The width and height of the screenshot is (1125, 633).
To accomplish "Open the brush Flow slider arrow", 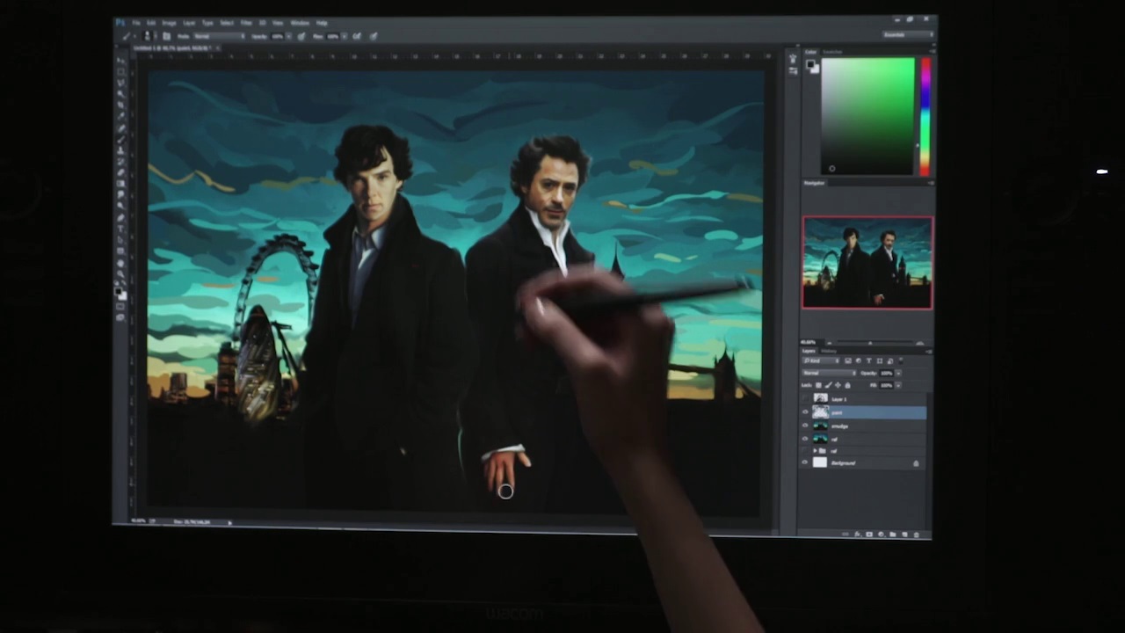I will [345, 36].
